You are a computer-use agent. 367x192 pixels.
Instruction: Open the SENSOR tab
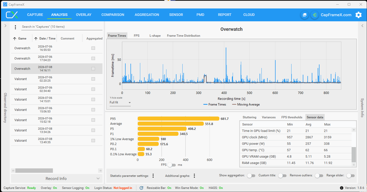176,15
